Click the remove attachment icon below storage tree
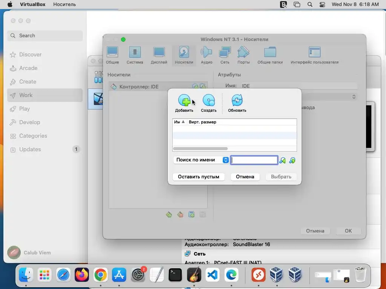The height and width of the screenshot is (289, 386). [x=202, y=215]
